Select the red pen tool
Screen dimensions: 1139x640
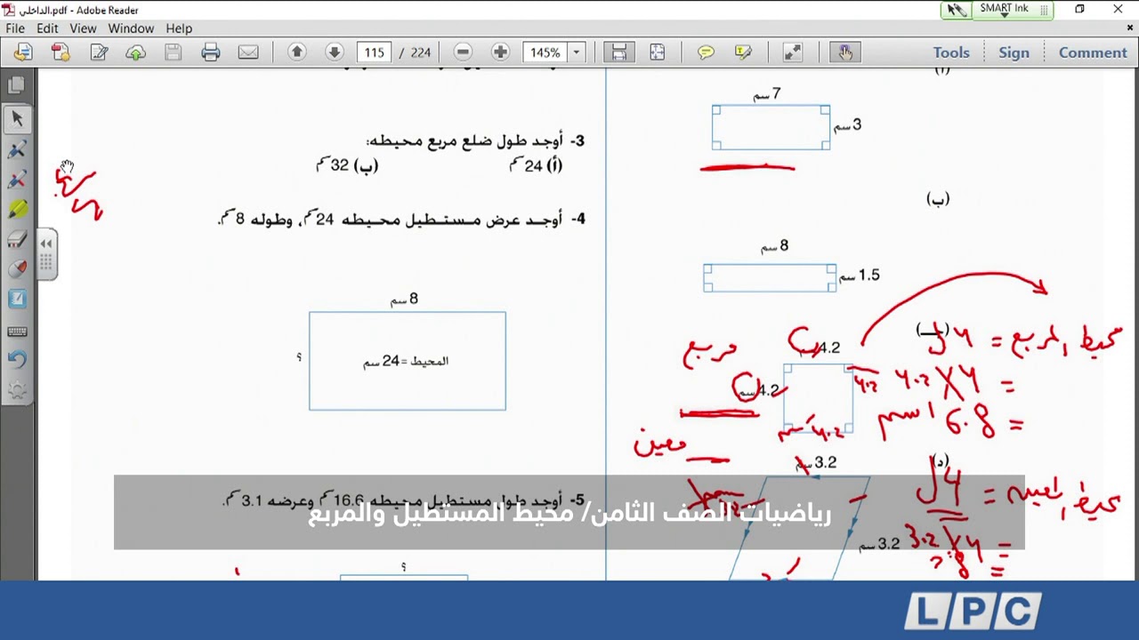[x=17, y=180]
